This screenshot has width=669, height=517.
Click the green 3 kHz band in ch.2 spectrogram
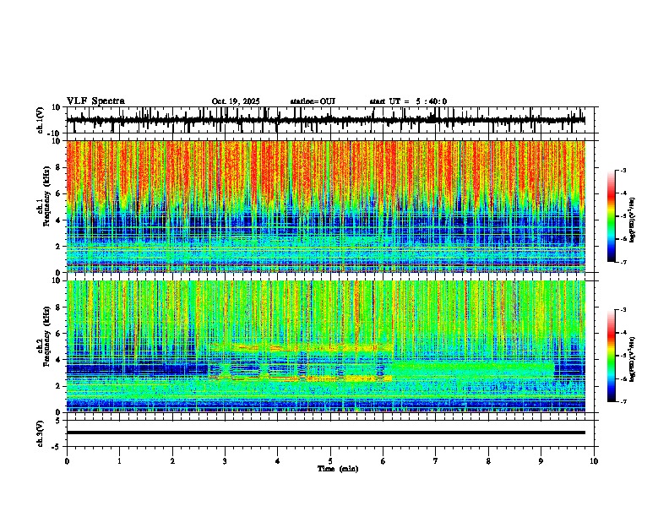click(x=473, y=368)
